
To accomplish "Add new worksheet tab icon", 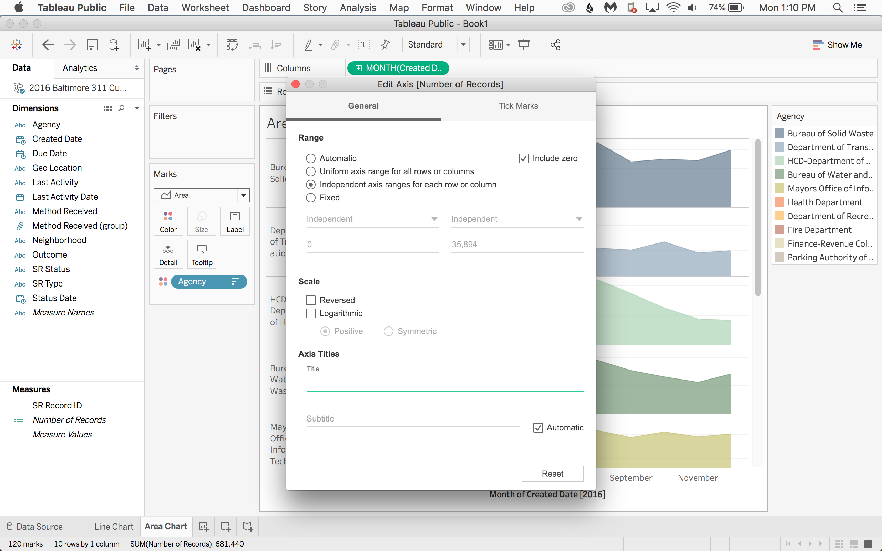I will (204, 527).
